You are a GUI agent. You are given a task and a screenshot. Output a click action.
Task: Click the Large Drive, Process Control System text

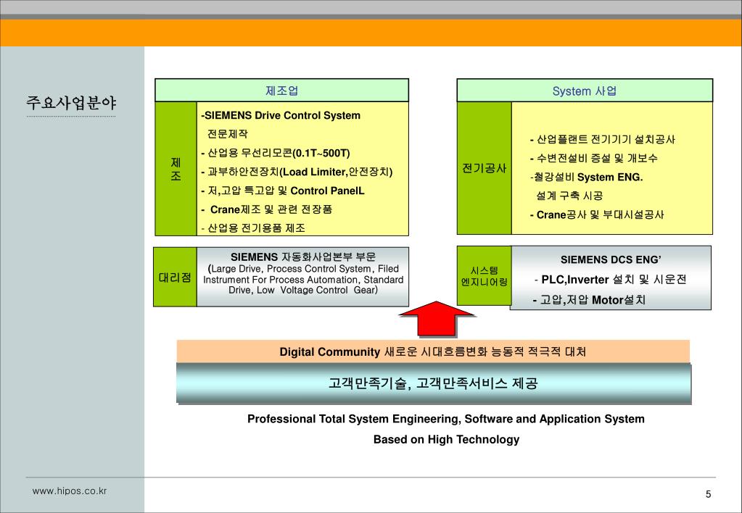click(x=303, y=280)
